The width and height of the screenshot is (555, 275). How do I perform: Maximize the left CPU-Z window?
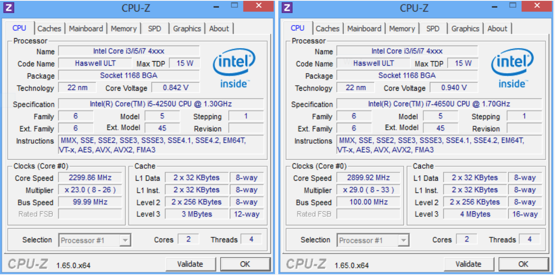coord(234,6)
